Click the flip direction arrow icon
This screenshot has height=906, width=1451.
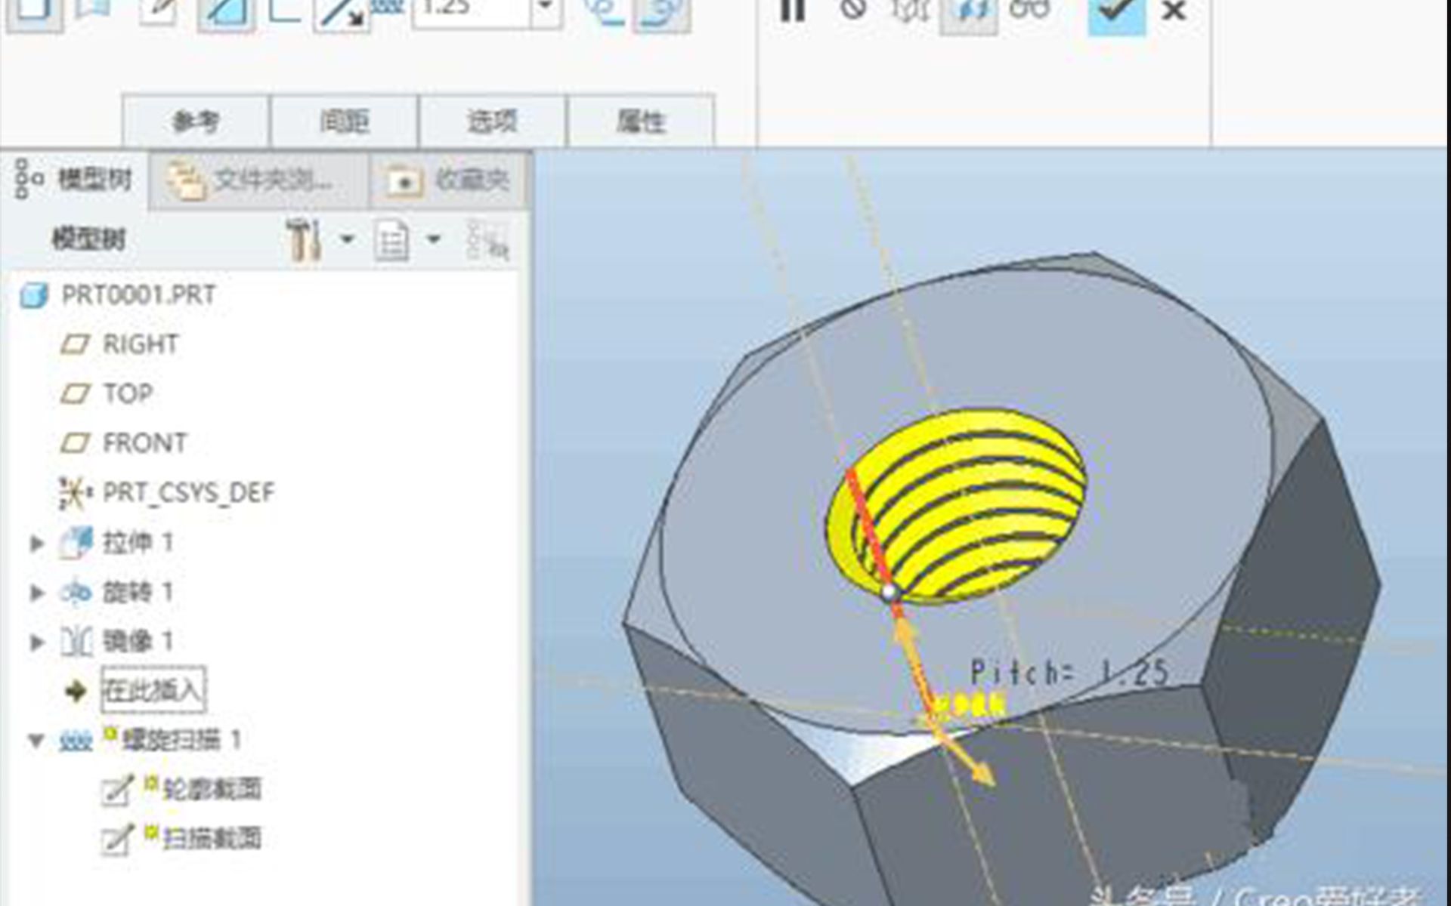click(341, 14)
